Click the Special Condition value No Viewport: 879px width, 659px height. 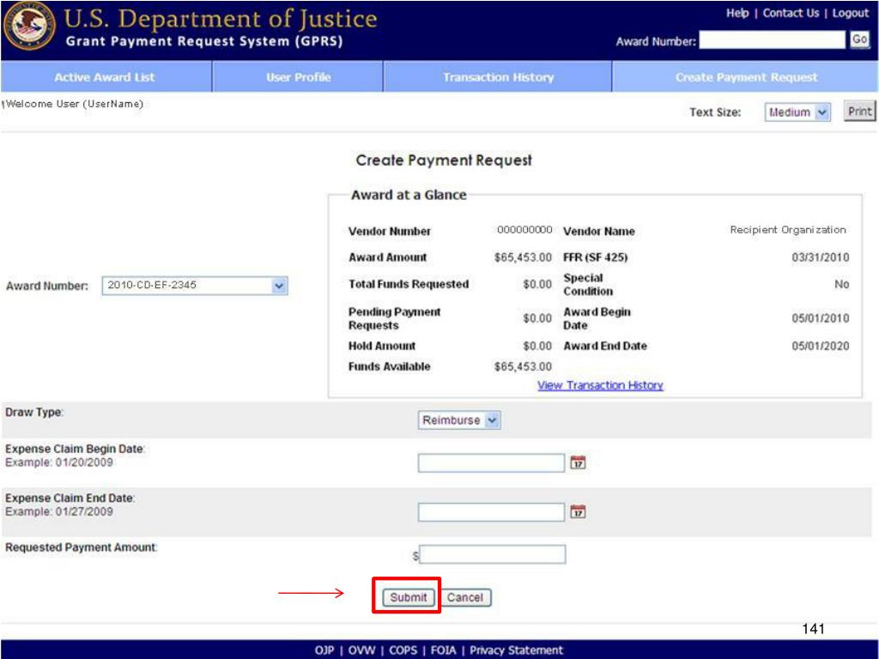841,284
